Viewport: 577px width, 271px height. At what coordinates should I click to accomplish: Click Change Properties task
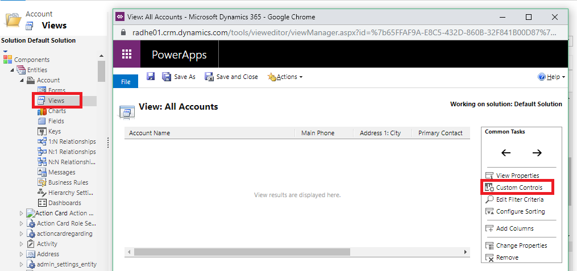click(516, 245)
